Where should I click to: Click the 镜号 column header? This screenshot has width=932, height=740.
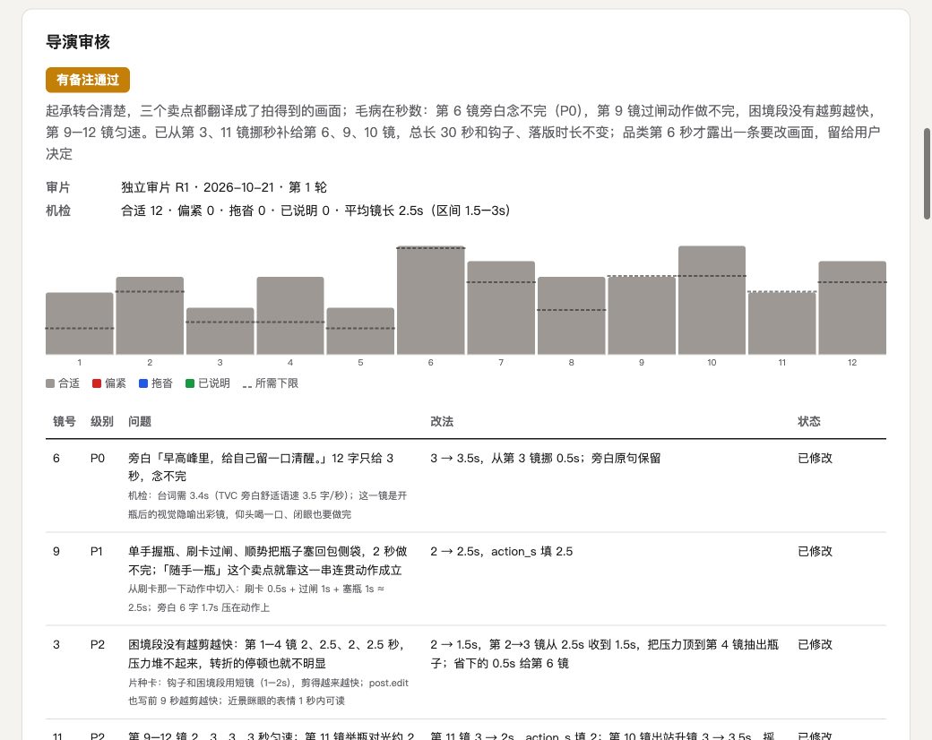pyautogui.click(x=65, y=421)
